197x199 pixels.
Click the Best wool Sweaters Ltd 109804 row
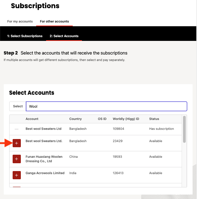96,129
